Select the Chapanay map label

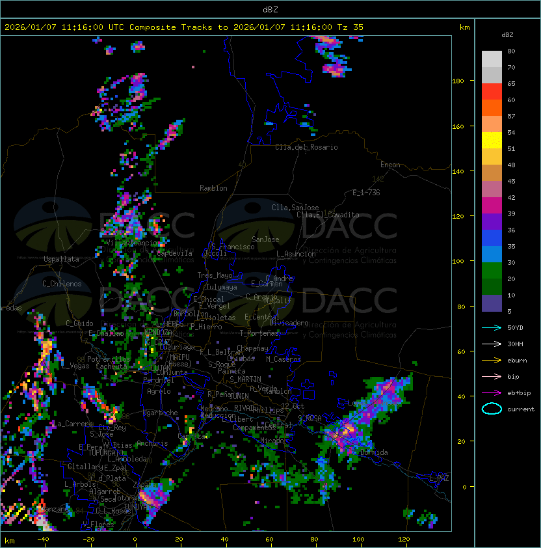(252, 348)
